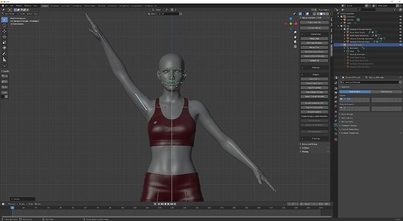Select the Pose Position option
This screenshot has width=403, height=221.
(355, 91)
